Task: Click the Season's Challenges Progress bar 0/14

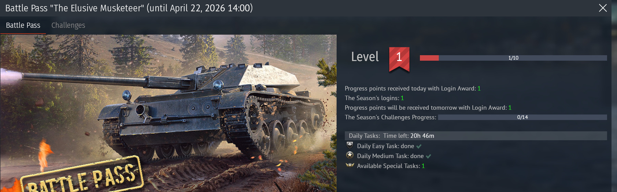Action: click(522, 117)
